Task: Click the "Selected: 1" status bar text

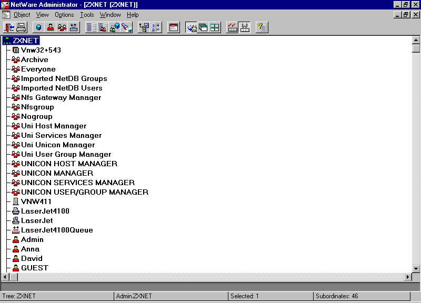Action: coord(245,296)
